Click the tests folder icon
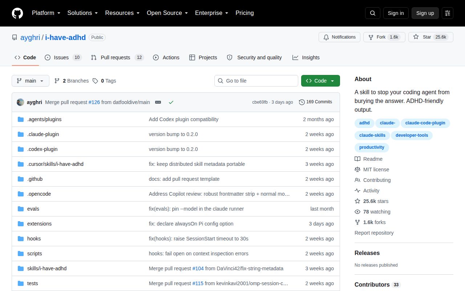 click(x=21, y=283)
